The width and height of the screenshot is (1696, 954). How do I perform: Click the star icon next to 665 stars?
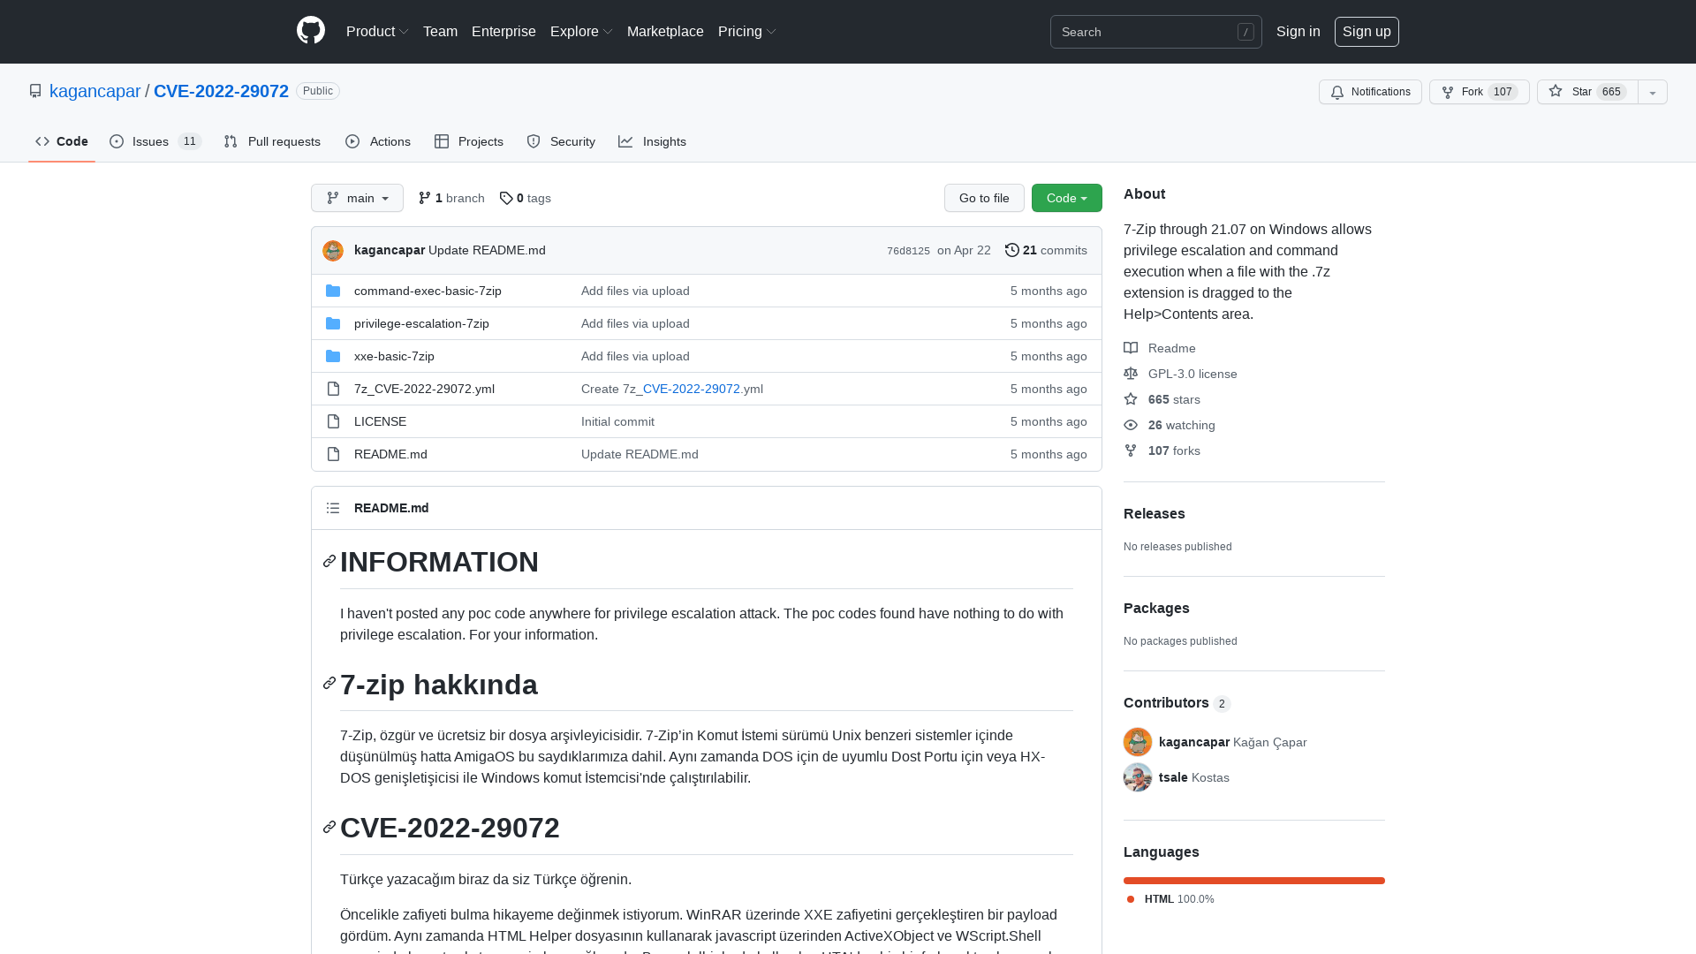(x=1131, y=399)
